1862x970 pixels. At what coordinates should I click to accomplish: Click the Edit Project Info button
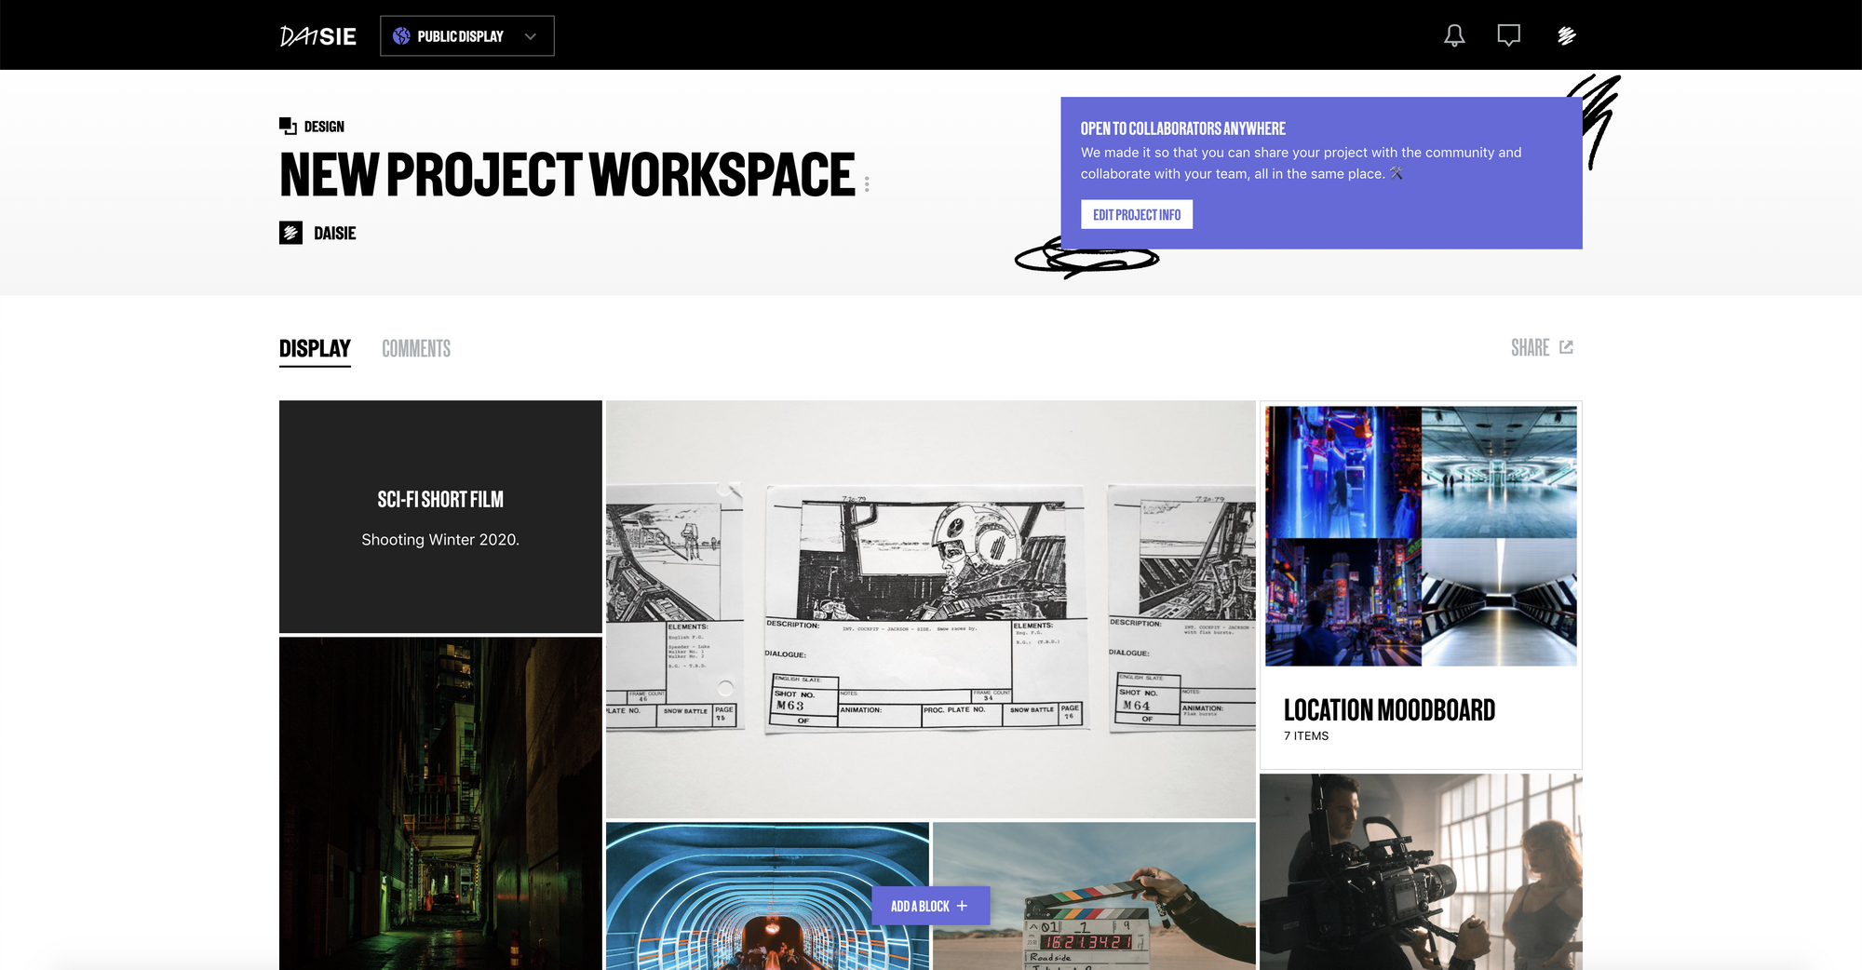(1136, 214)
